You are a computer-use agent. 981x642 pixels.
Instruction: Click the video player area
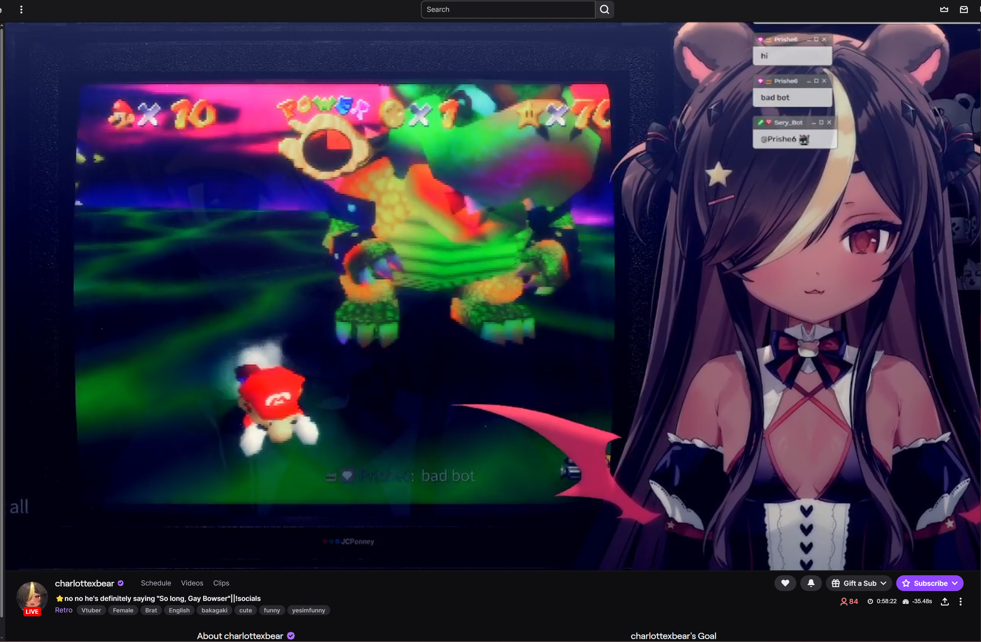coord(493,297)
